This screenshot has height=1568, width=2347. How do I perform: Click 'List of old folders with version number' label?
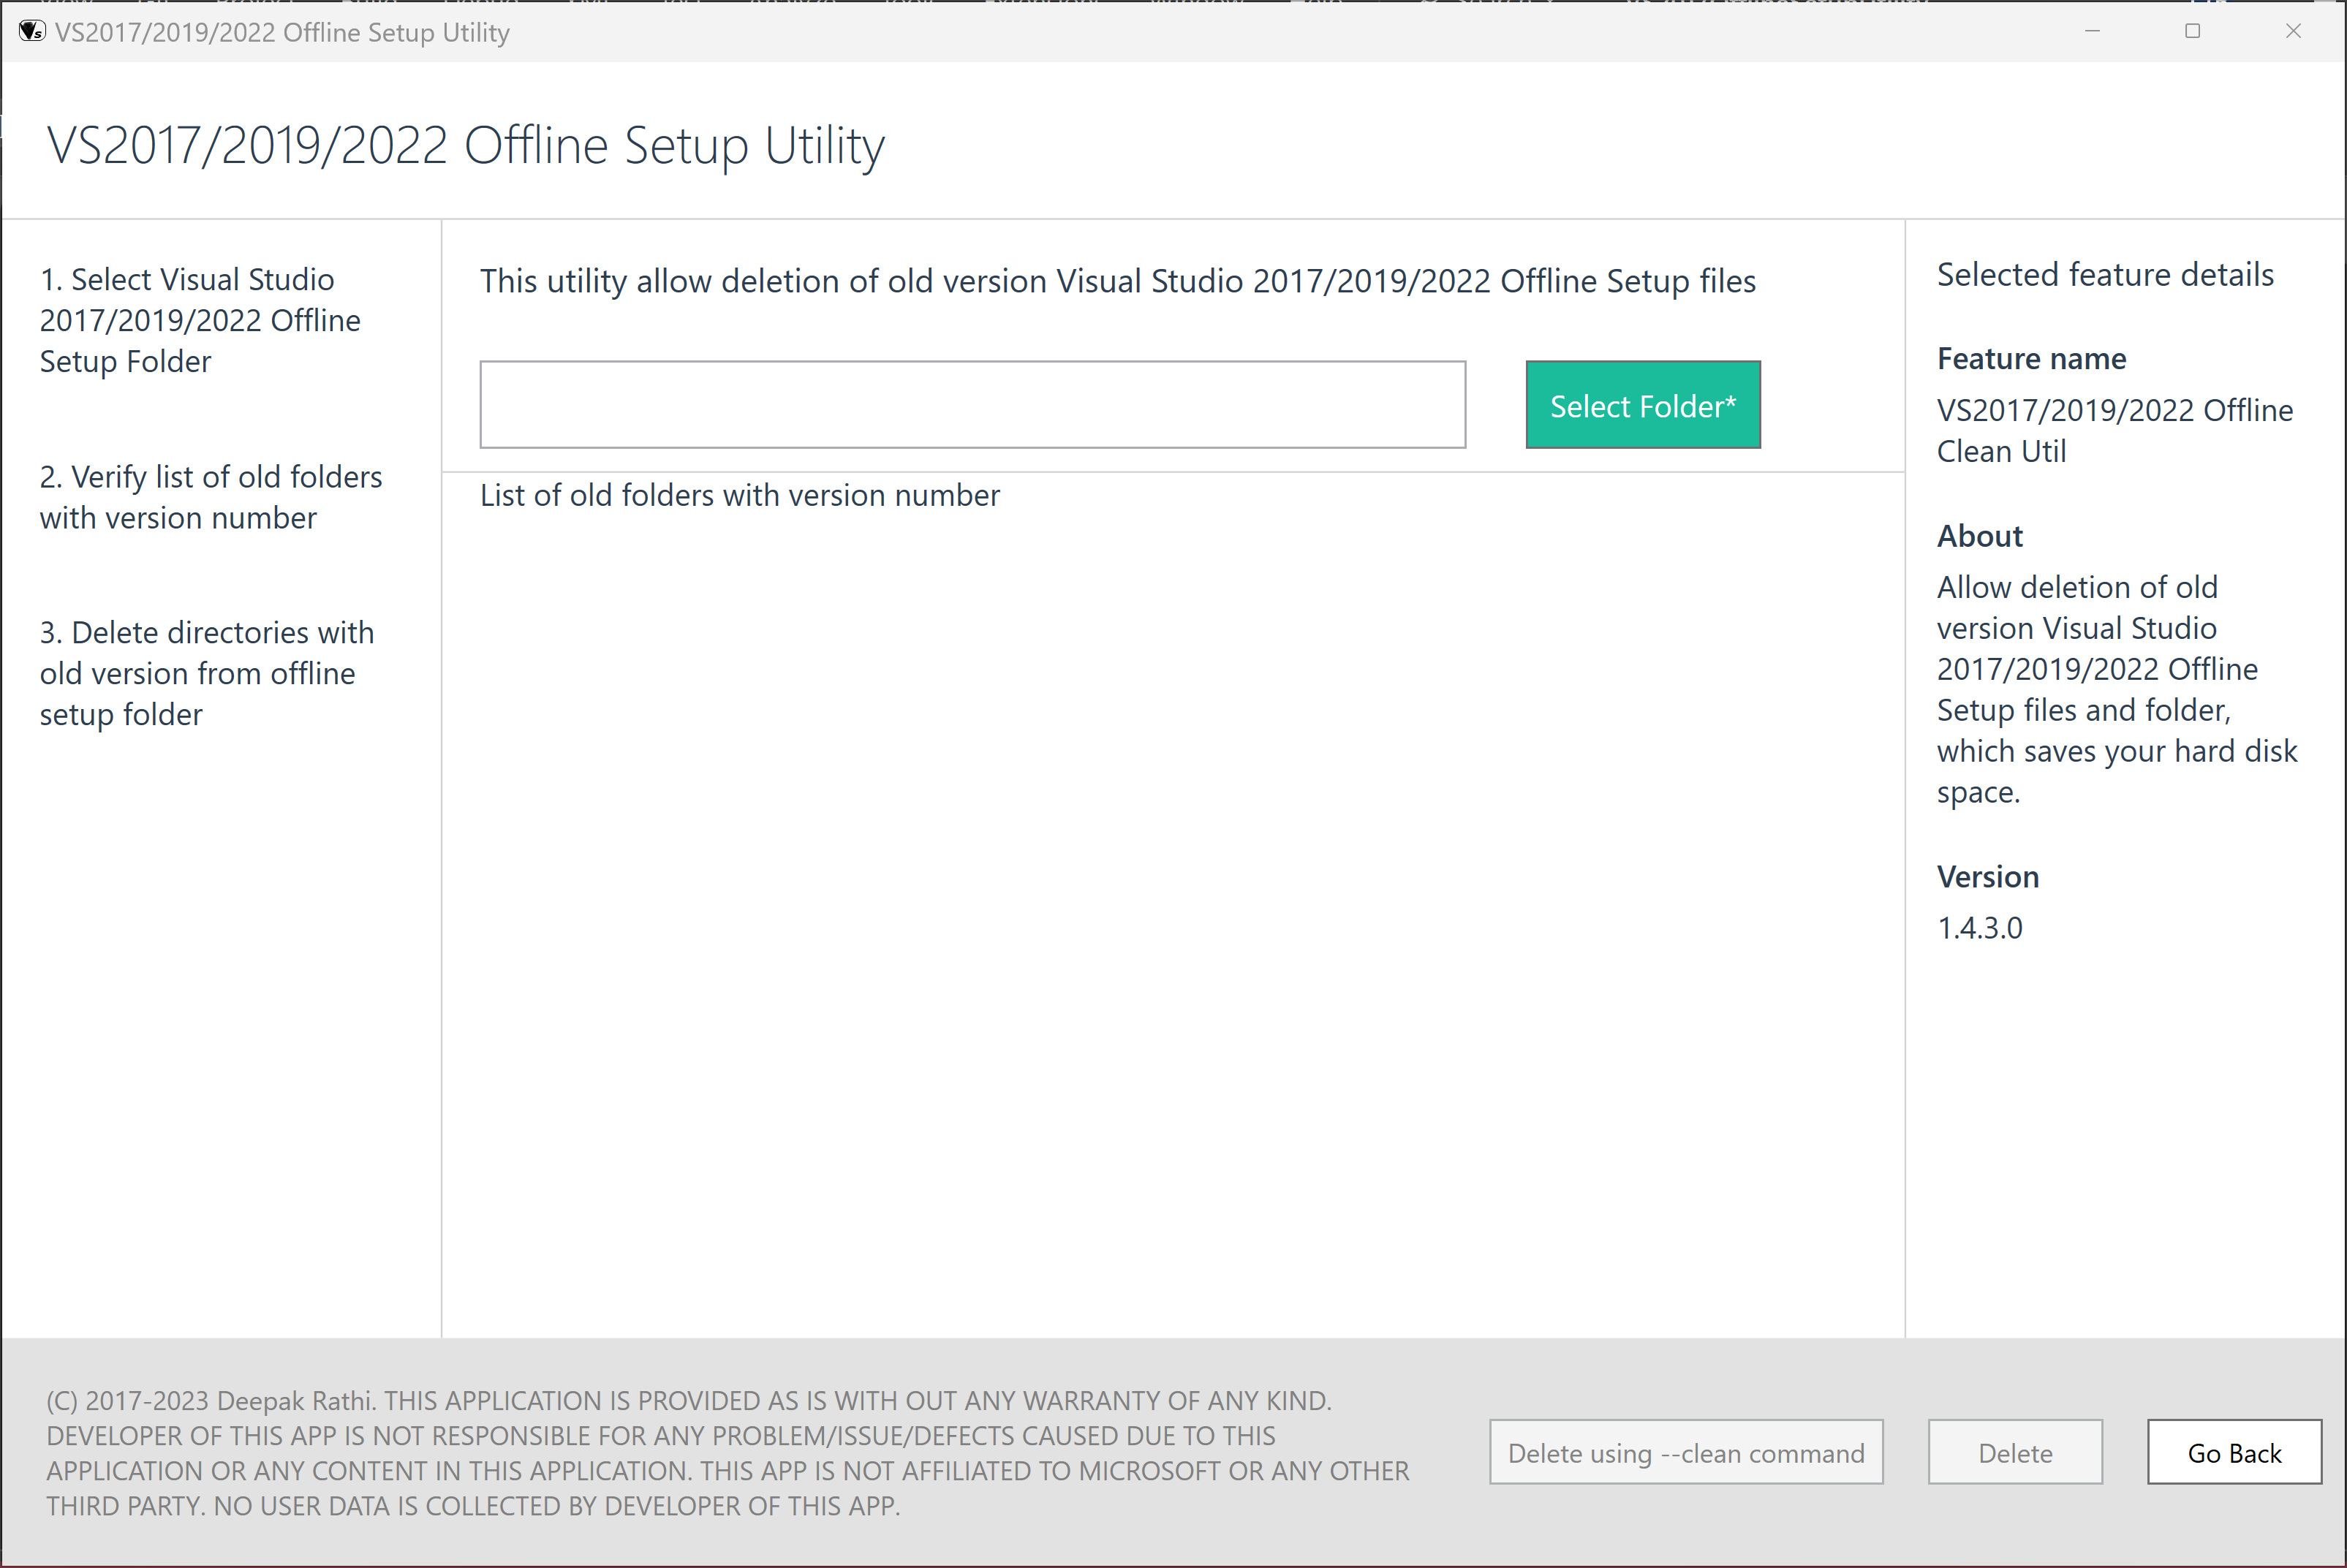739,495
